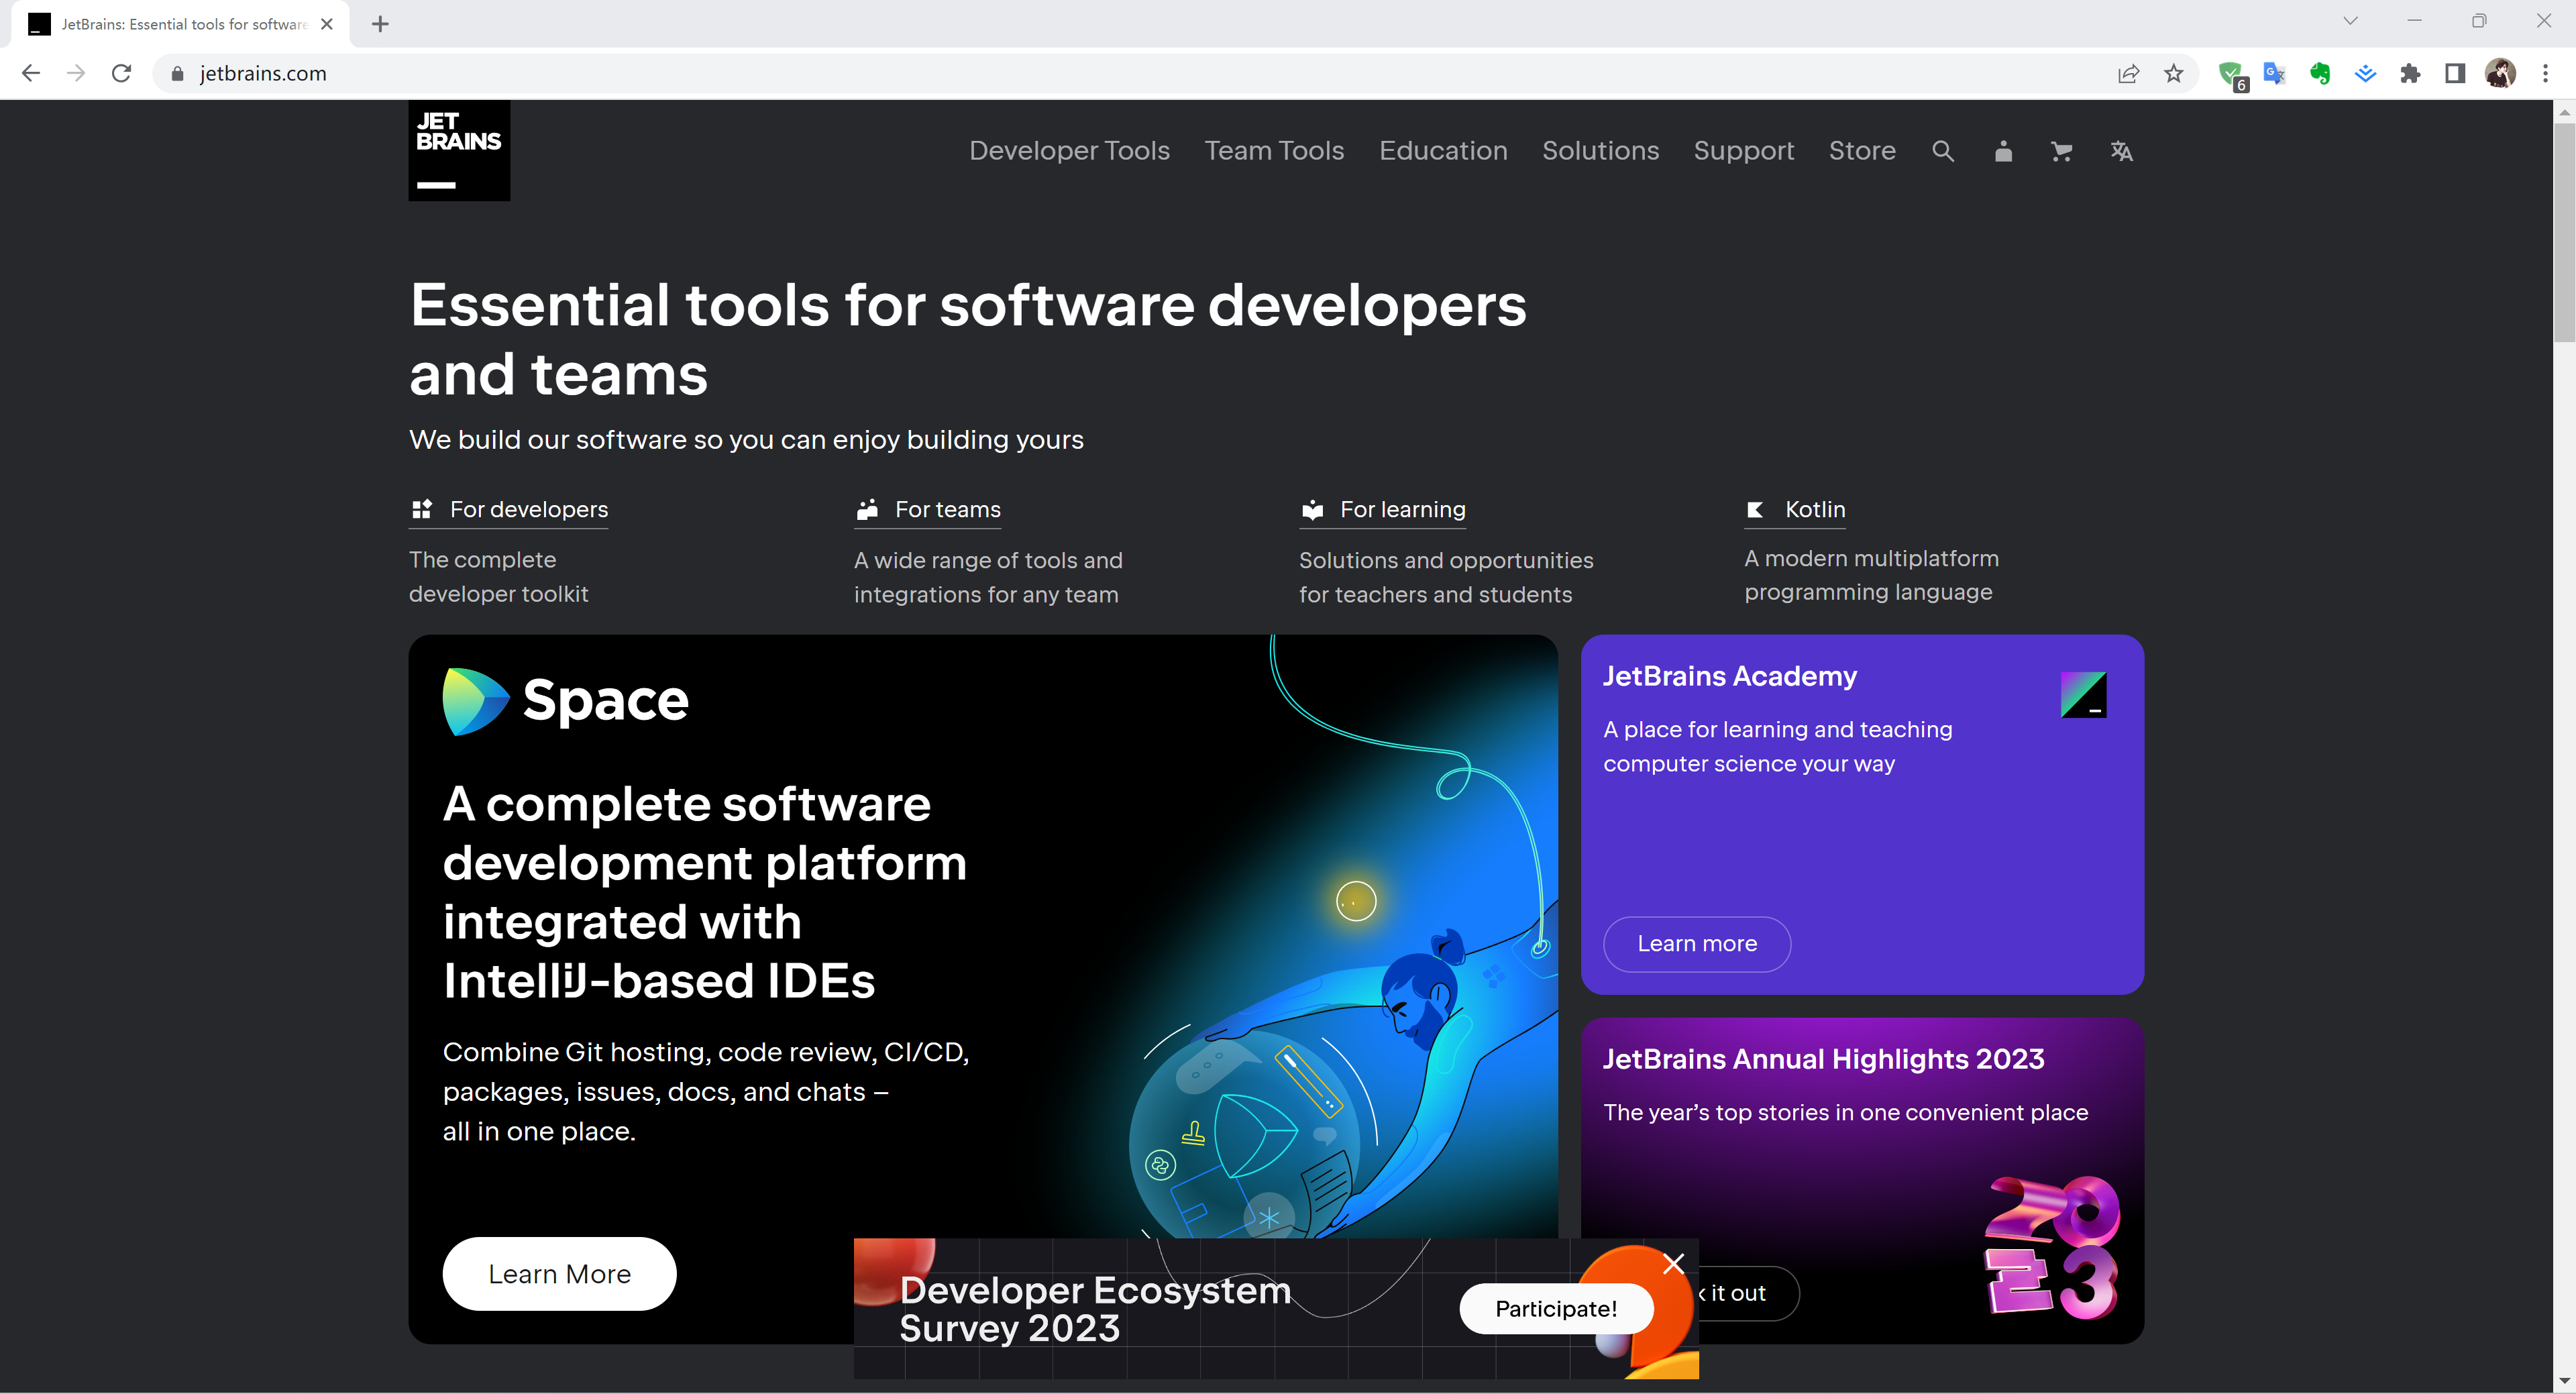Open the Team Tools menu
2576x1394 pixels.
1274,151
